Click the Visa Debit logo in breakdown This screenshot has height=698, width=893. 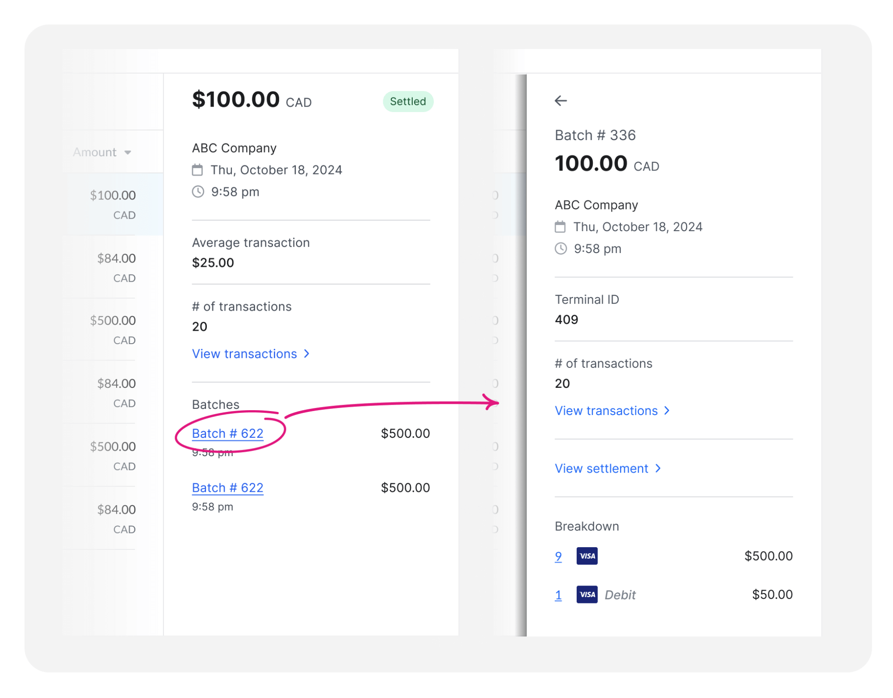point(587,594)
